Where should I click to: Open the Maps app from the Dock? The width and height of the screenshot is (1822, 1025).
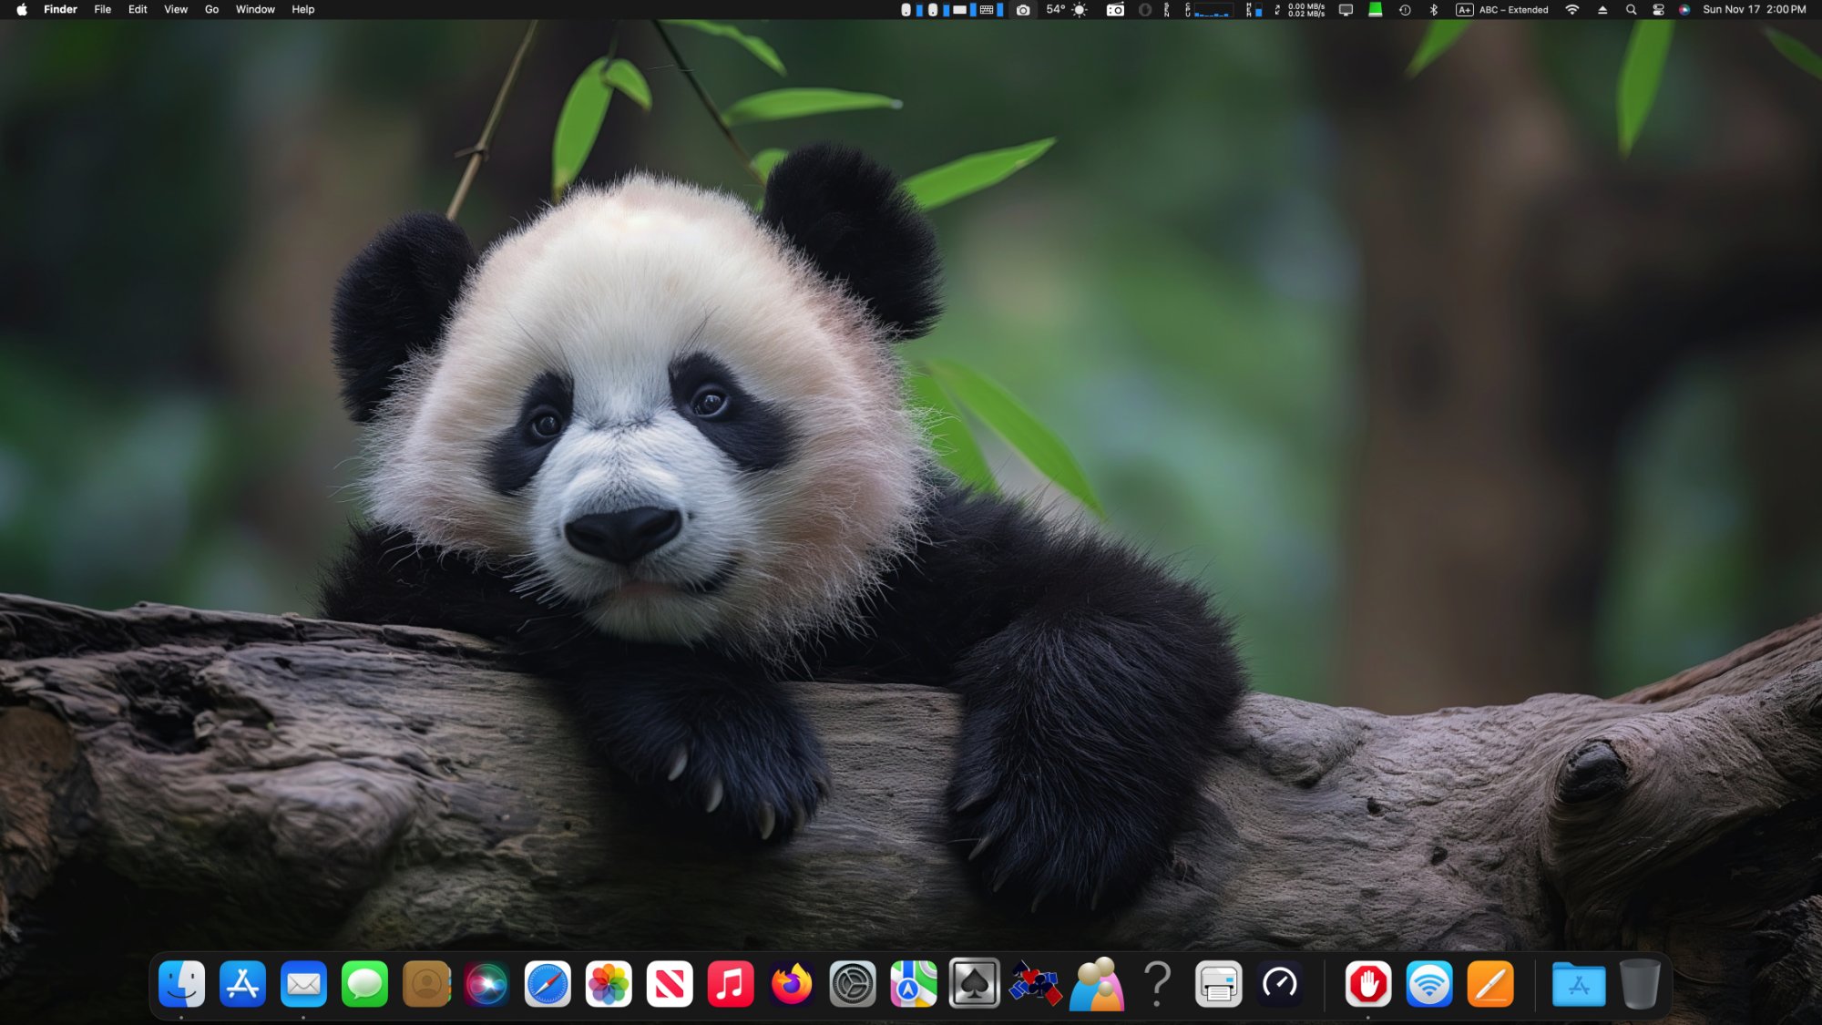pos(914,984)
